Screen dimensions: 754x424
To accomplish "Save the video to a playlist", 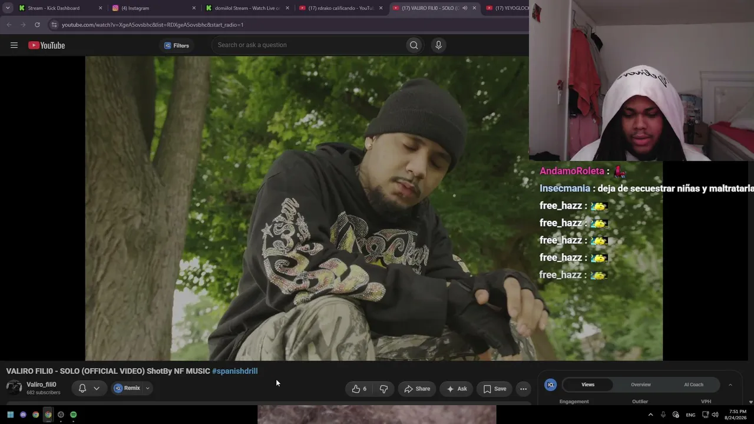I will 495,389.
